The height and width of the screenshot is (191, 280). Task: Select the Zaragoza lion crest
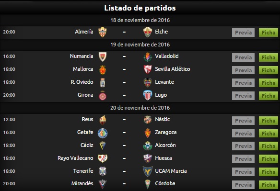148,133
